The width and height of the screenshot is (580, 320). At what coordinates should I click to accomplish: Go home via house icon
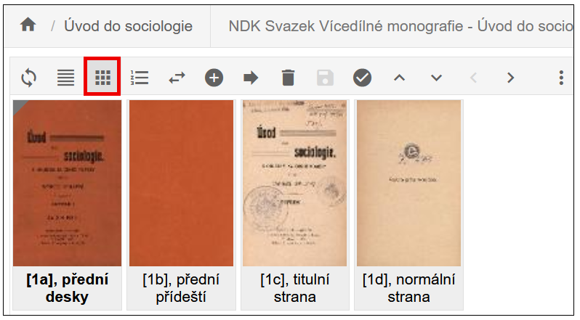coord(28,25)
